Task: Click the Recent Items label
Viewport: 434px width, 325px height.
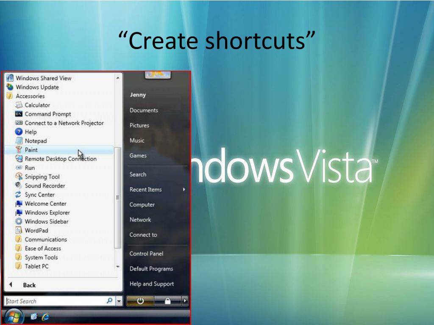Action: click(146, 190)
